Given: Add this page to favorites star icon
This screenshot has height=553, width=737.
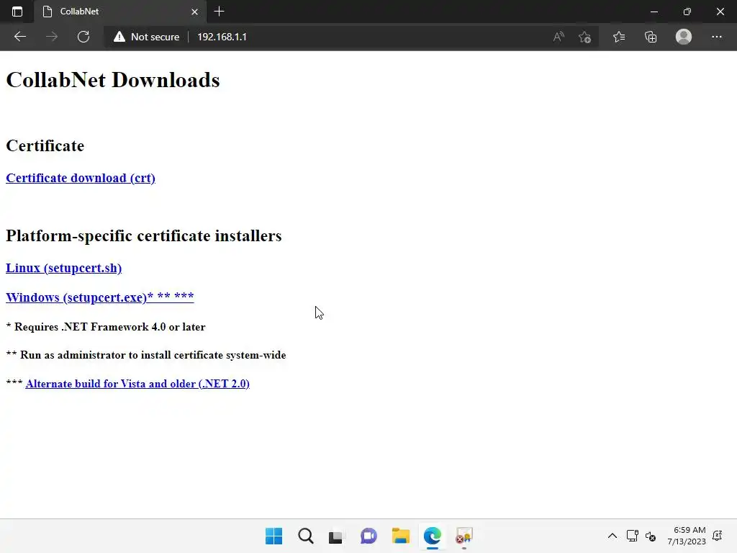Looking at the screenshot, I should 584,37.
